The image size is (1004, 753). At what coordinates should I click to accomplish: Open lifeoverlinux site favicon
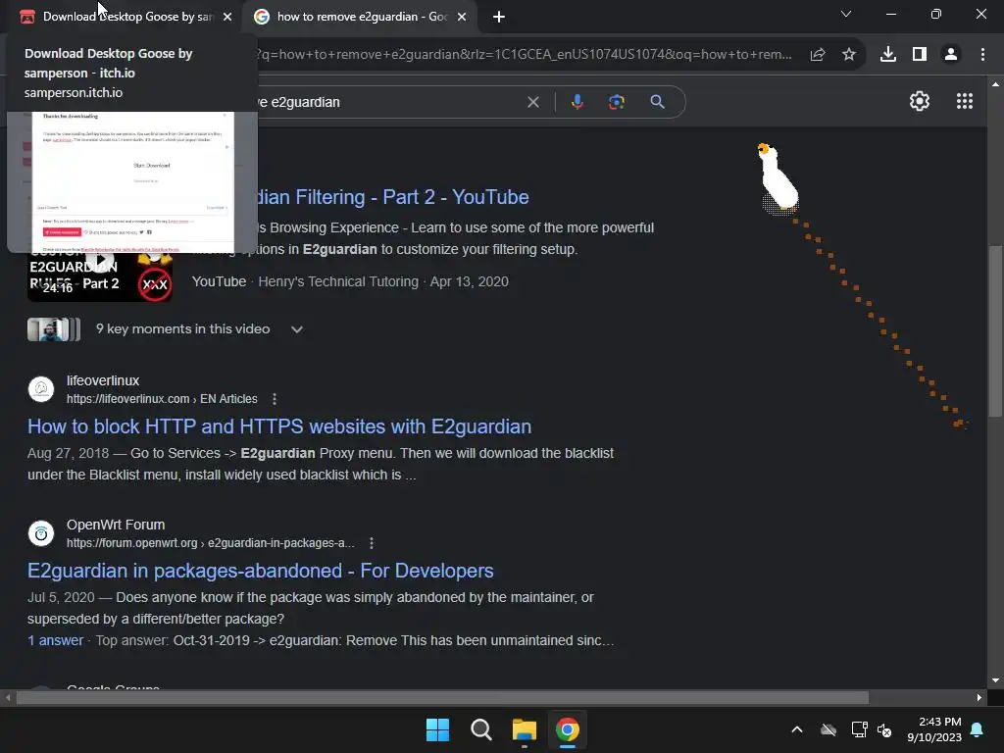tap(41, 388)
